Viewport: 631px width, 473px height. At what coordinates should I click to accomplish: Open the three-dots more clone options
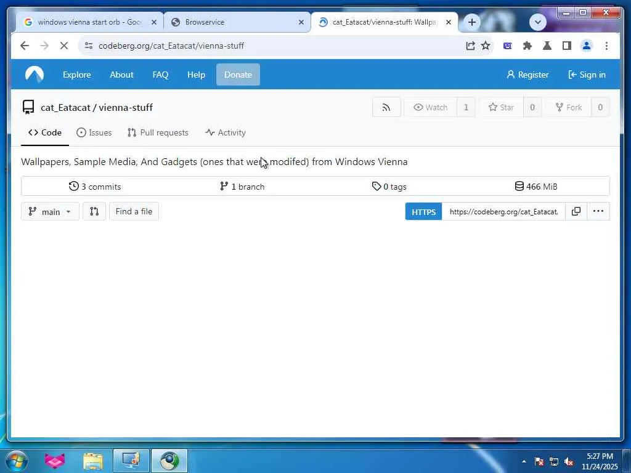click(x=598, y=211)
